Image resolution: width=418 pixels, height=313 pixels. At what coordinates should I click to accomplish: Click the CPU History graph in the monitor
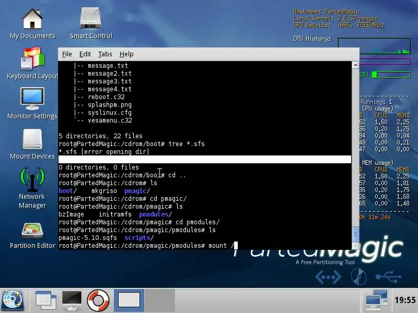[374, 46]
